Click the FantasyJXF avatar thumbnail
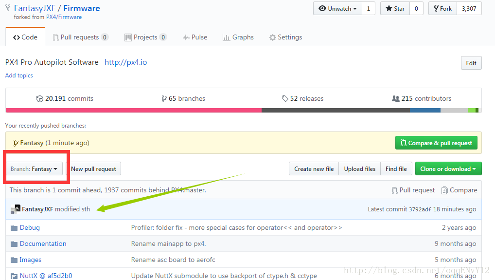The height and width of the screenshot is (280, 495). click(16, 209)
